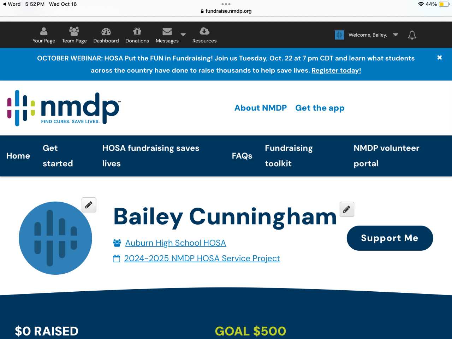Open the About NMDP link
452x339 pixels.
click(261, 108)
